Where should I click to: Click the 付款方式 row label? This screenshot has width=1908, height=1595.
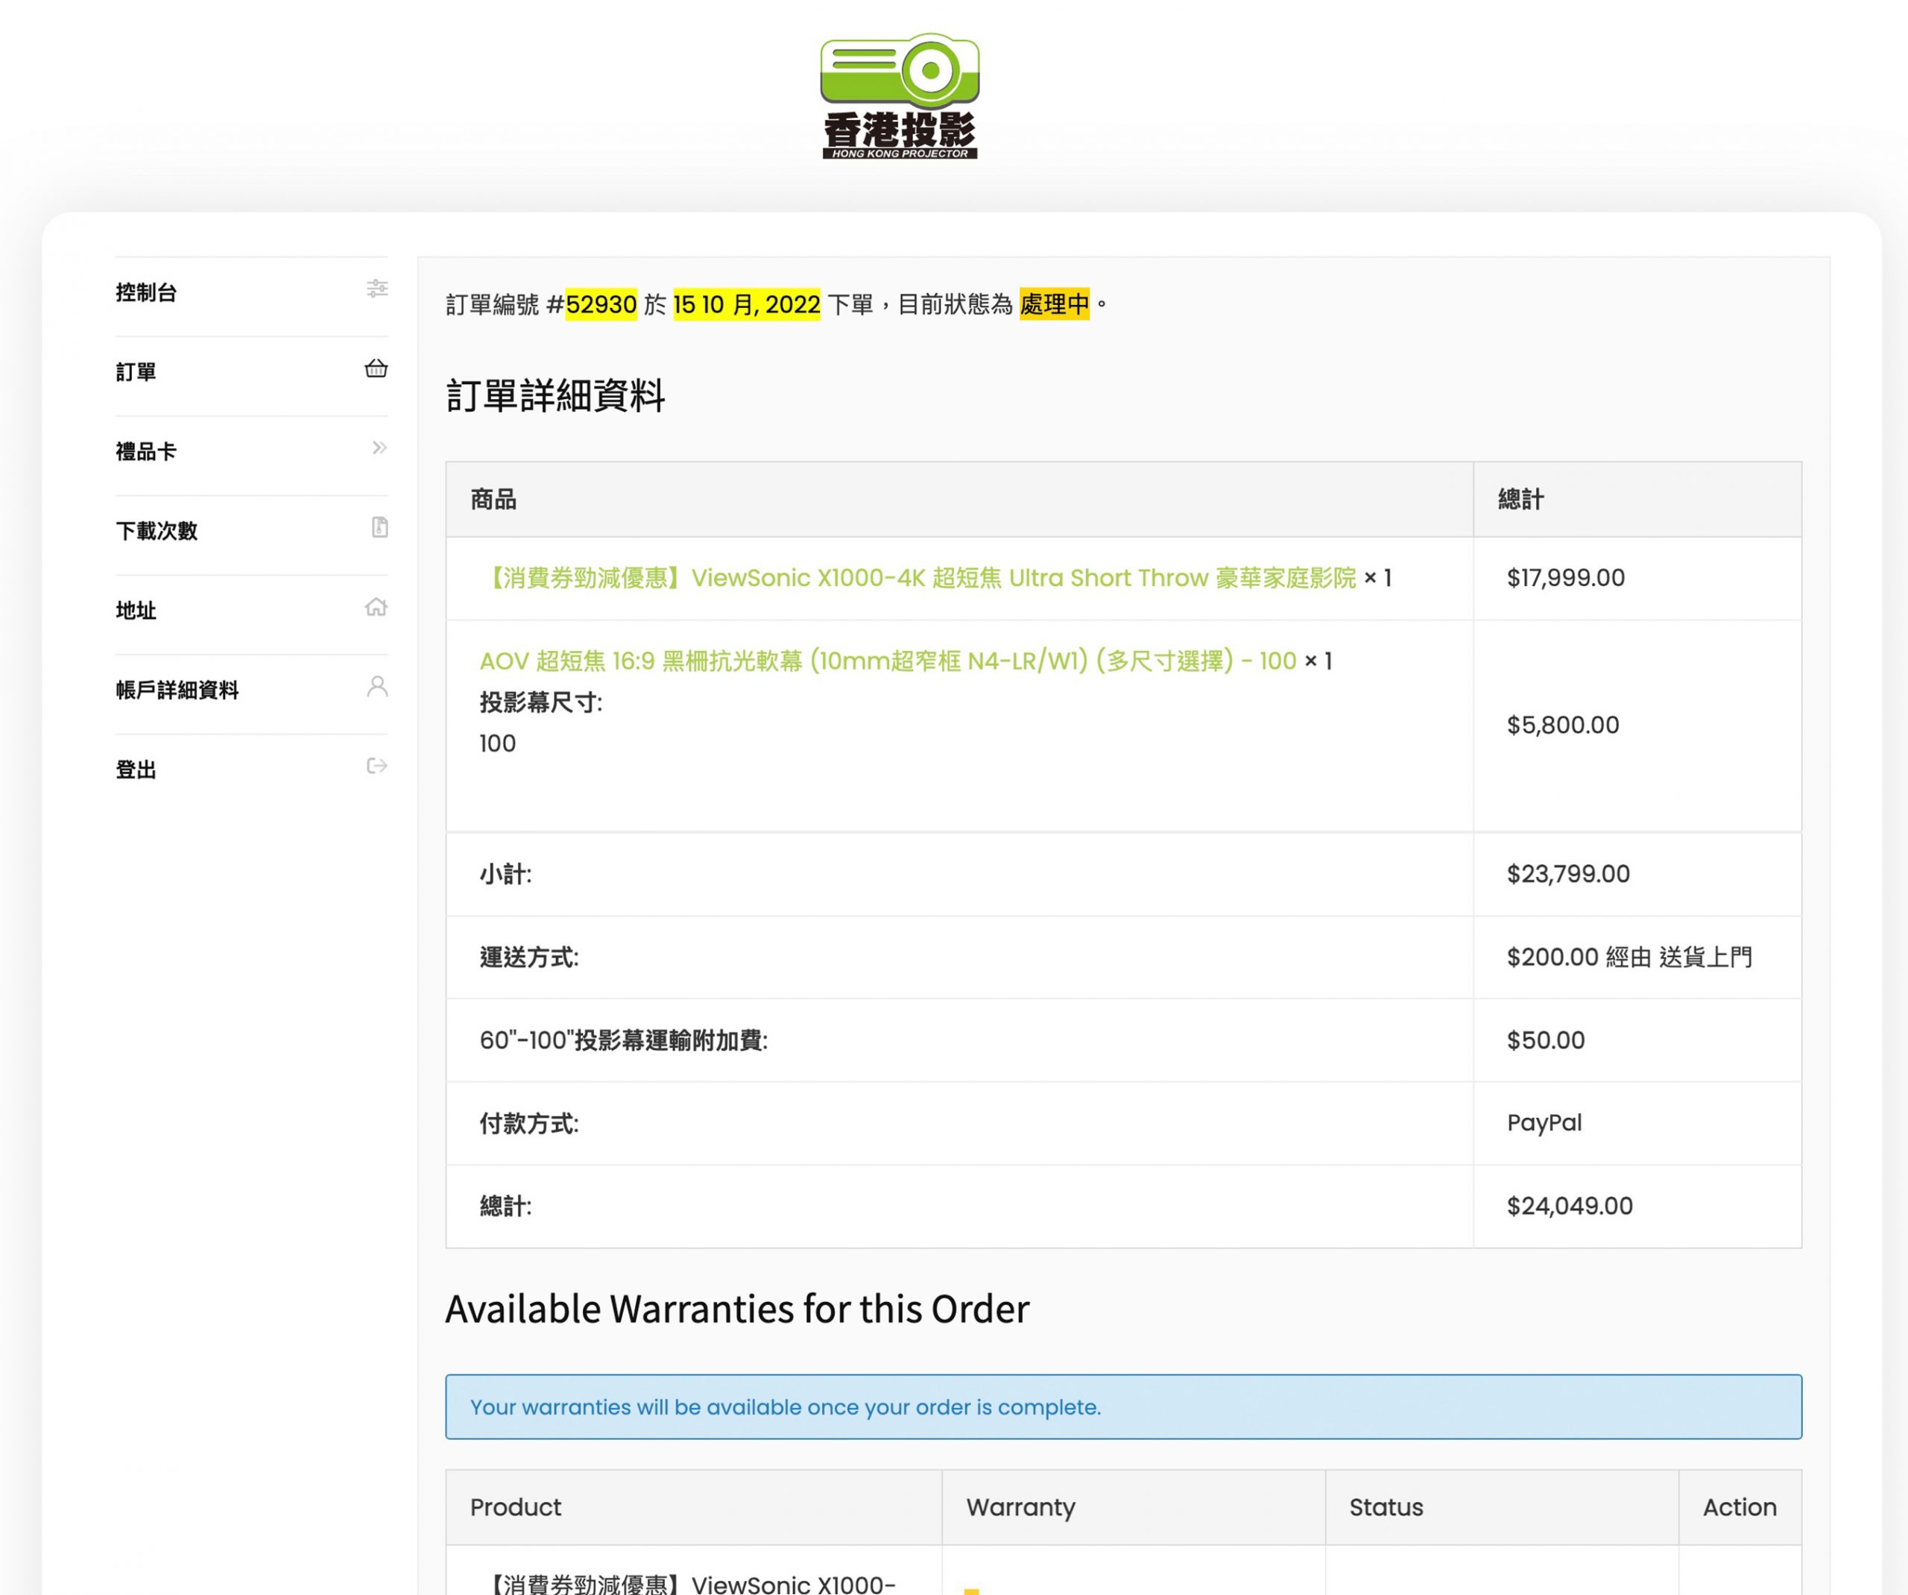[x=528, y=1123]
